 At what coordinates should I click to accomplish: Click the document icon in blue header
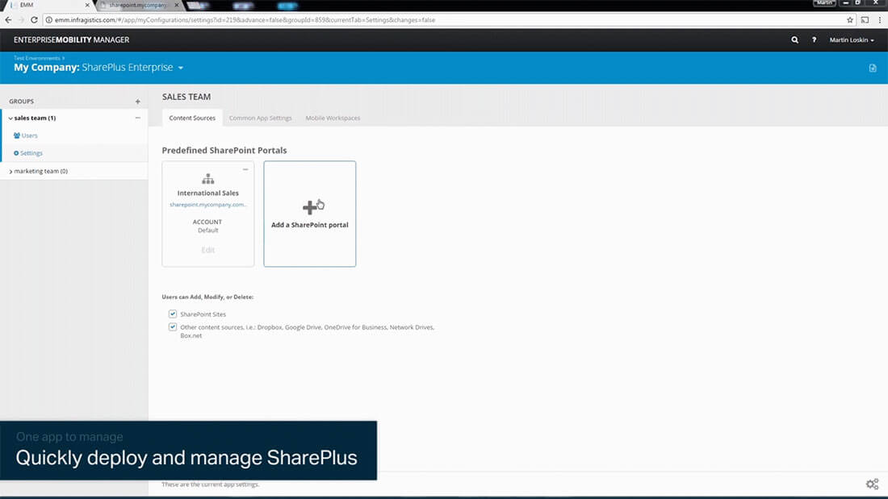tap(872, 68)
